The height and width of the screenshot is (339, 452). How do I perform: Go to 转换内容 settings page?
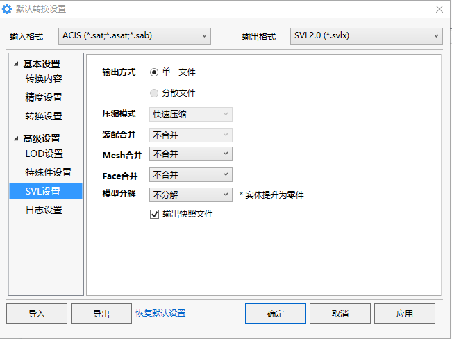pos(44,78)
